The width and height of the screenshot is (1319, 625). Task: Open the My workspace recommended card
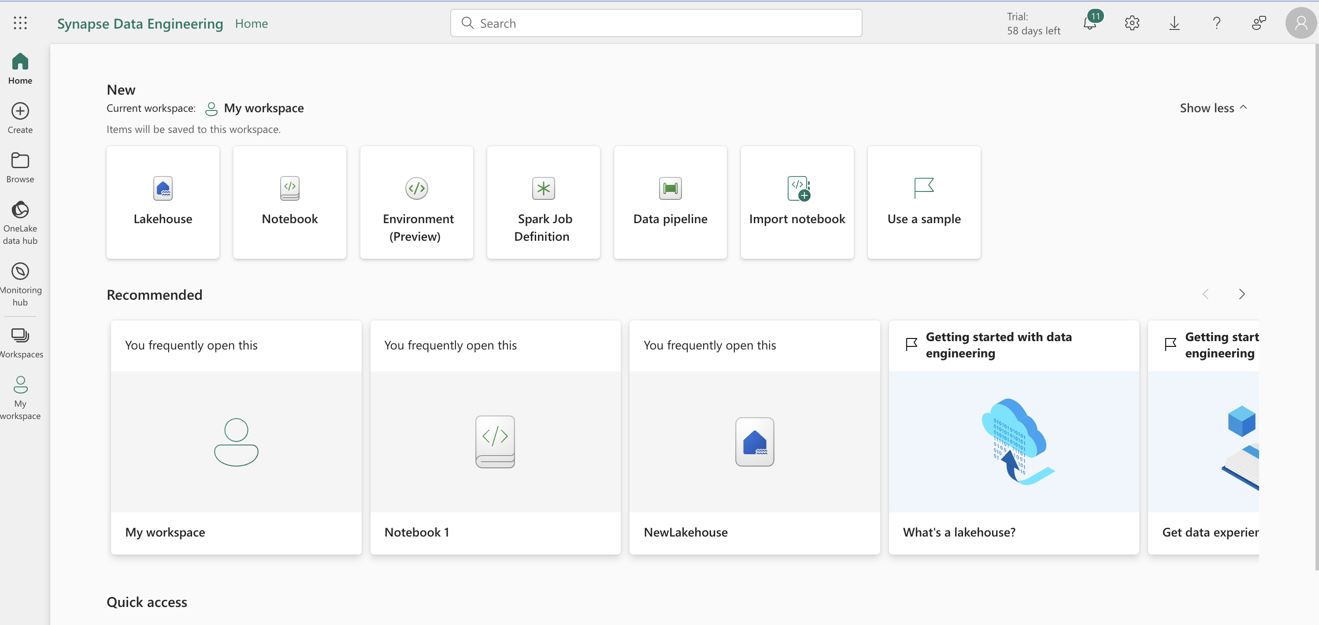[236, 437]
